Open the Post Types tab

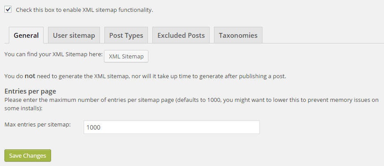coord(126,36)
